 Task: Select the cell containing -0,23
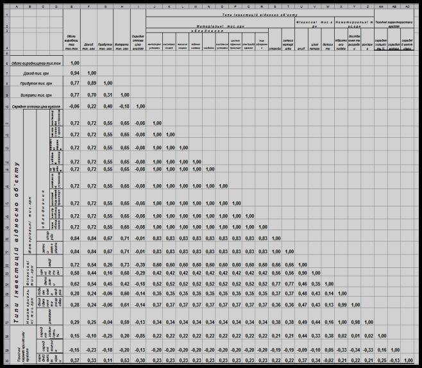(89, 347)
